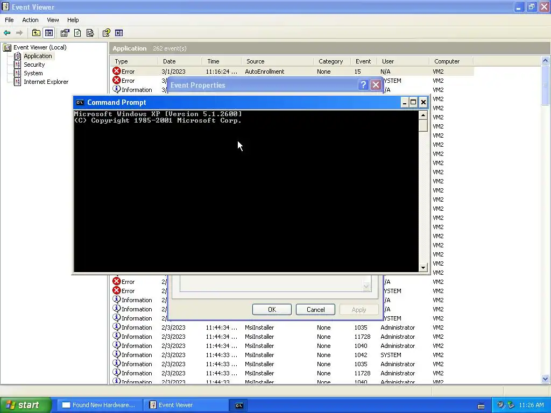
Task: Select the second Error row by its icon
Action: 116,81
